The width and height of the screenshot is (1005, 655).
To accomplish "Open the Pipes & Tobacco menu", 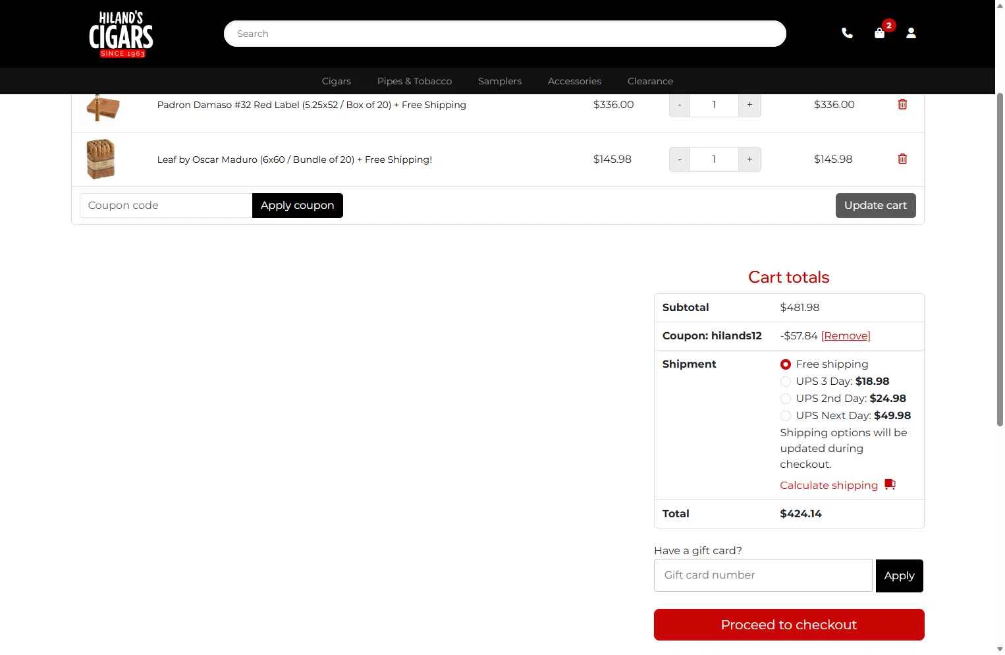I will point(415,81).
